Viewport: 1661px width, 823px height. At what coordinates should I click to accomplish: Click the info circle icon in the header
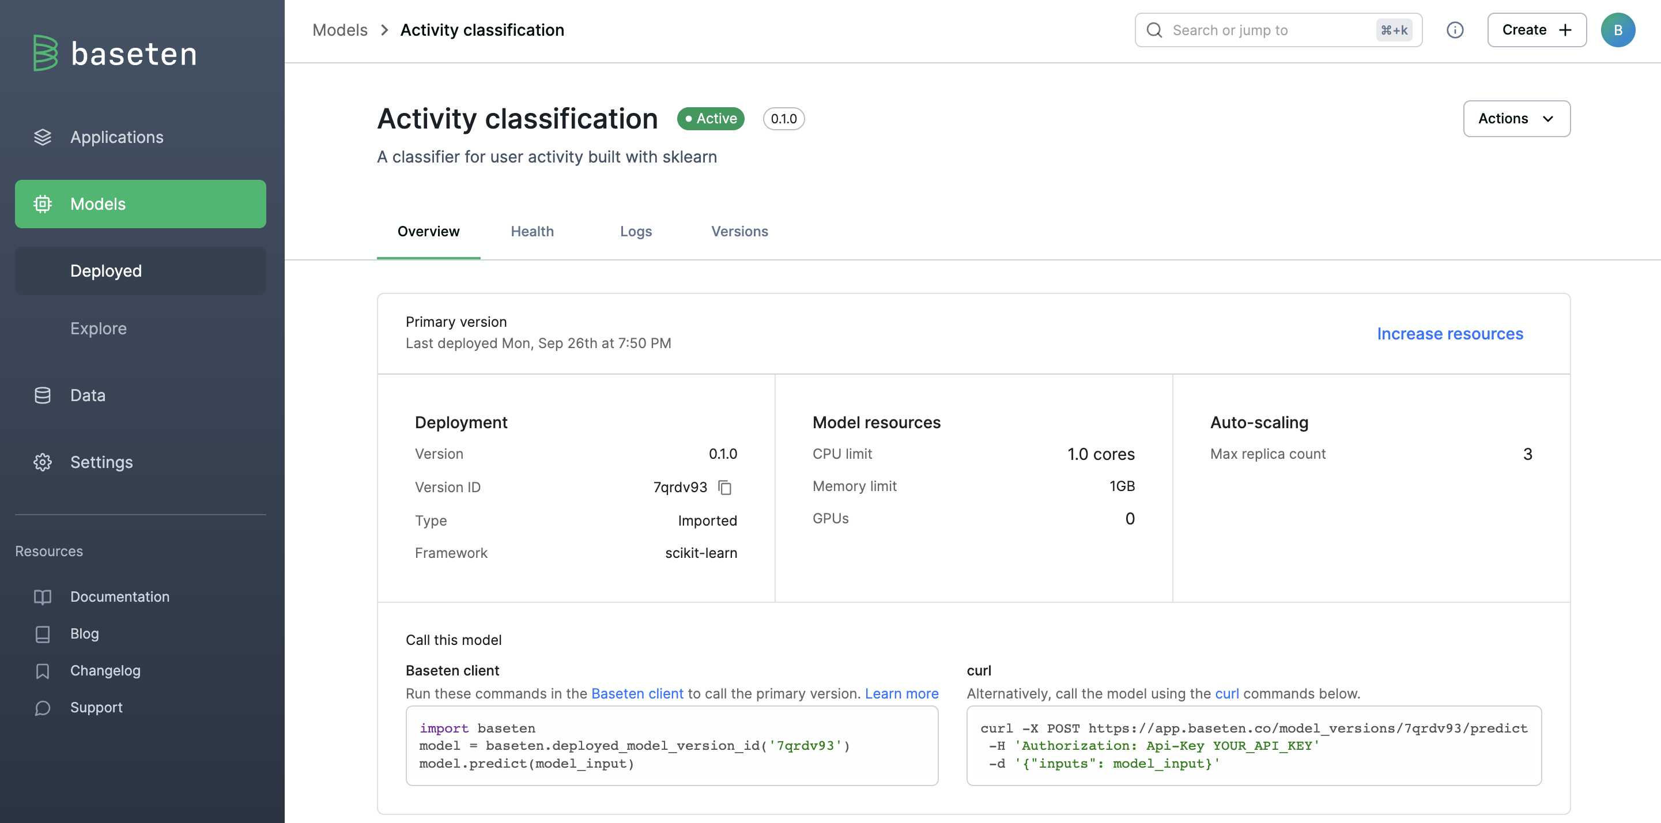[x=1455, y=31]
